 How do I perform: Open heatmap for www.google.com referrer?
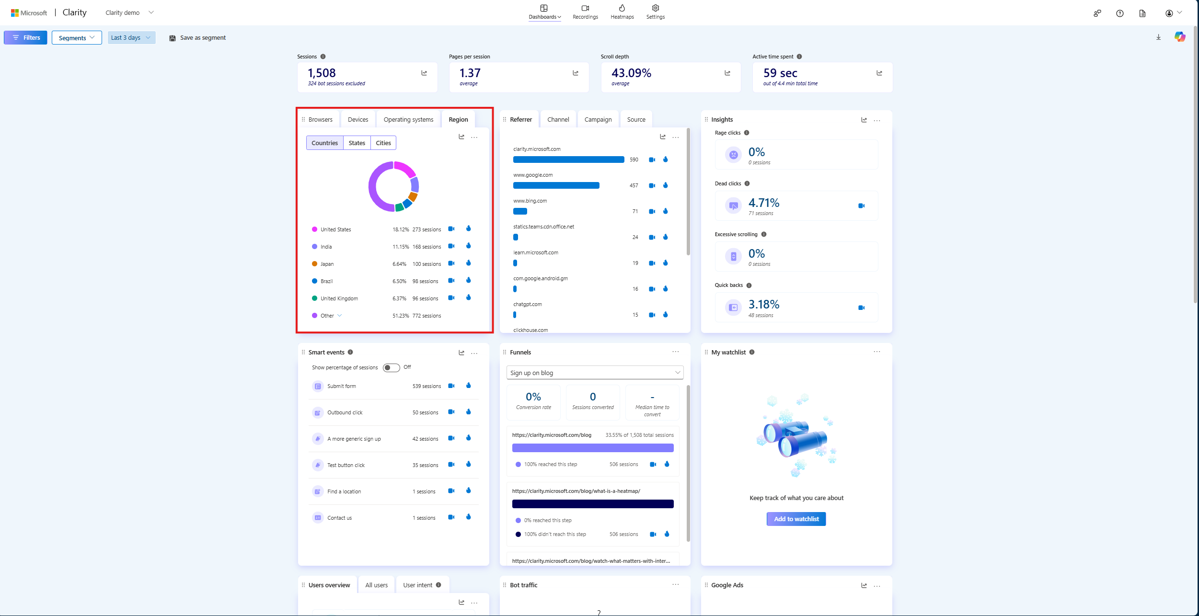[x=666, y=185]
